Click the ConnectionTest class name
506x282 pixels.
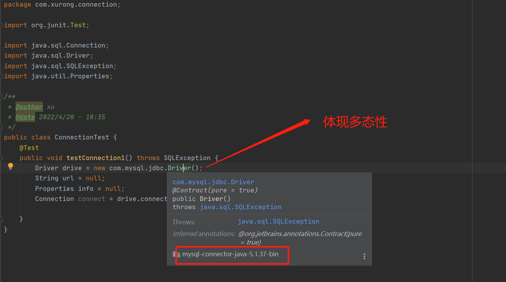(x=82, y=137)
